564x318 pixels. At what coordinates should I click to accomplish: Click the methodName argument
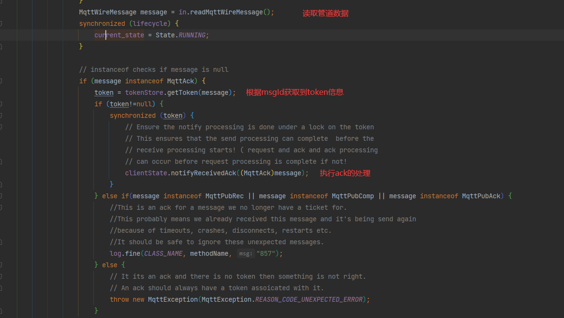[209, 254]
